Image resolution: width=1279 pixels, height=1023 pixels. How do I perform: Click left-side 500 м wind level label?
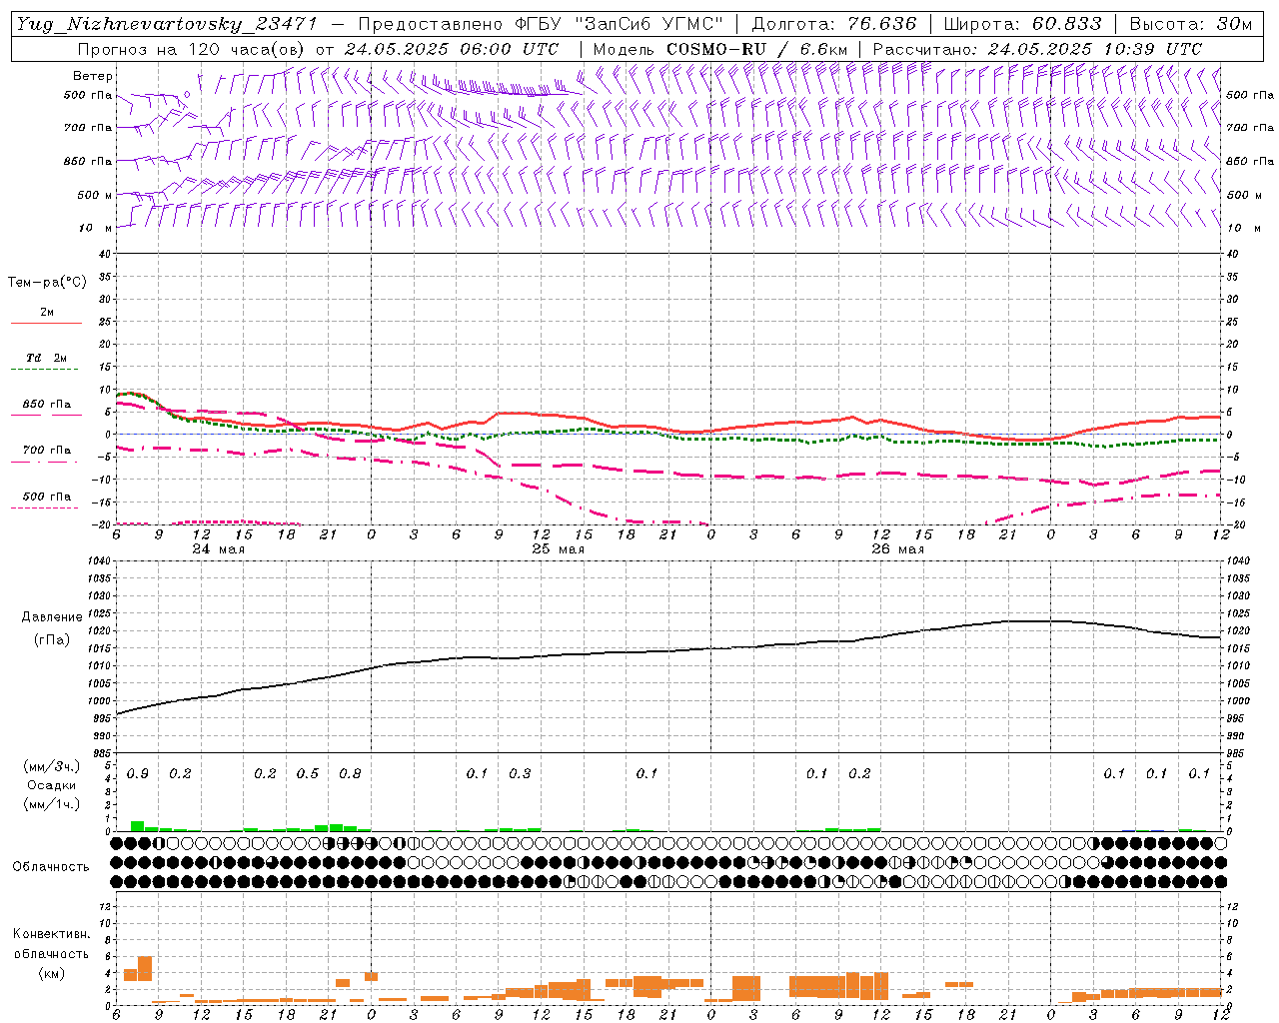point(95,195)
